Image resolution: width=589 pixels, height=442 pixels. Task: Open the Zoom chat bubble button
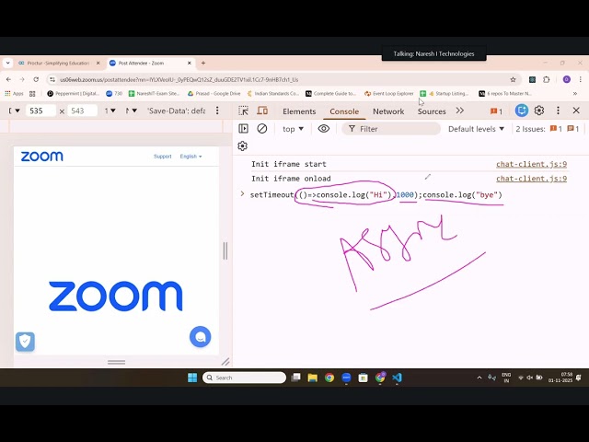coord(201,336)
